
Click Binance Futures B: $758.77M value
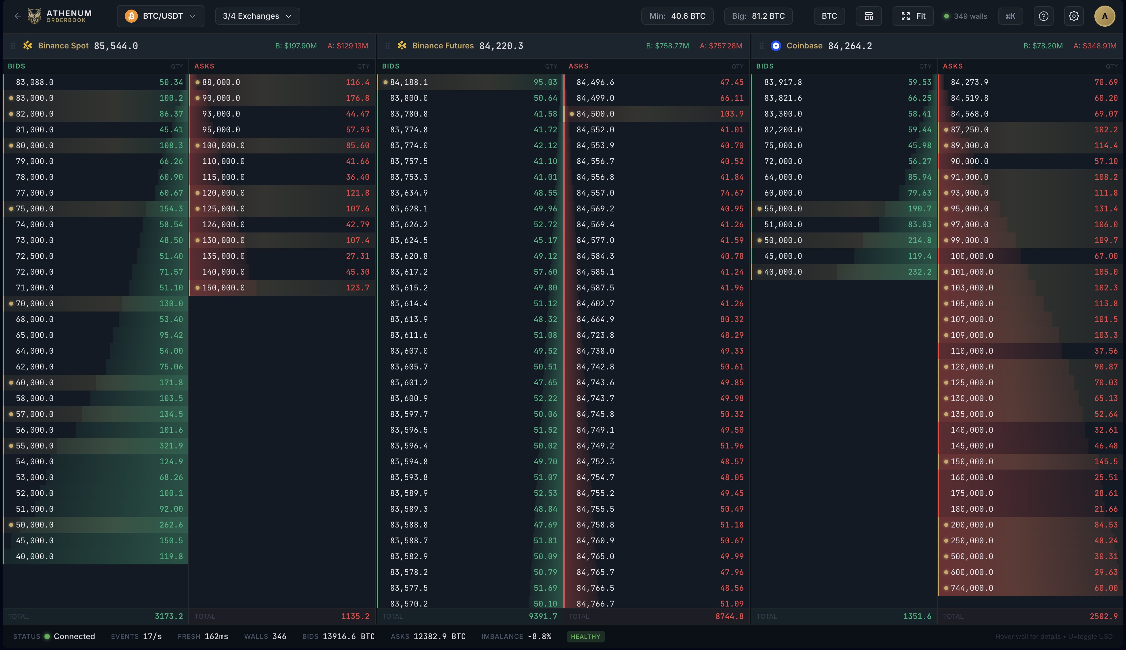668,46
